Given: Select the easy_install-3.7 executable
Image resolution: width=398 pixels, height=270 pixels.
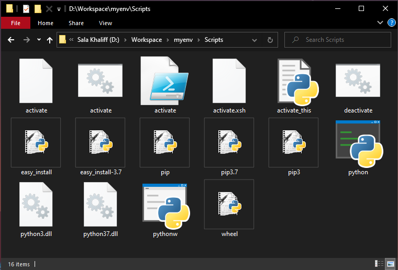Looking at the screenshot, I should 100,142.
